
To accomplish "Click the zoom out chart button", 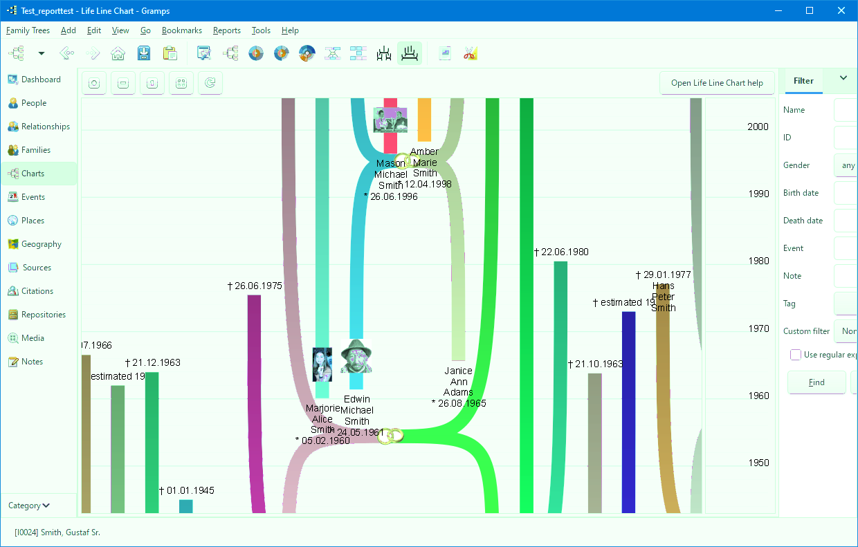I will tap(124, 83).
